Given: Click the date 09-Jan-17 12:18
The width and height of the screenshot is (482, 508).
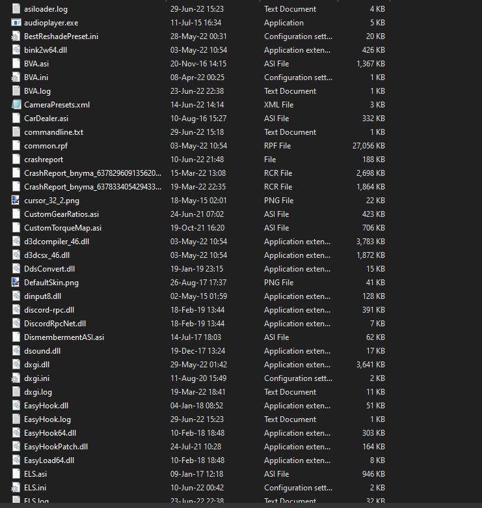Looking at the screenshot, I should pos(196,474).
